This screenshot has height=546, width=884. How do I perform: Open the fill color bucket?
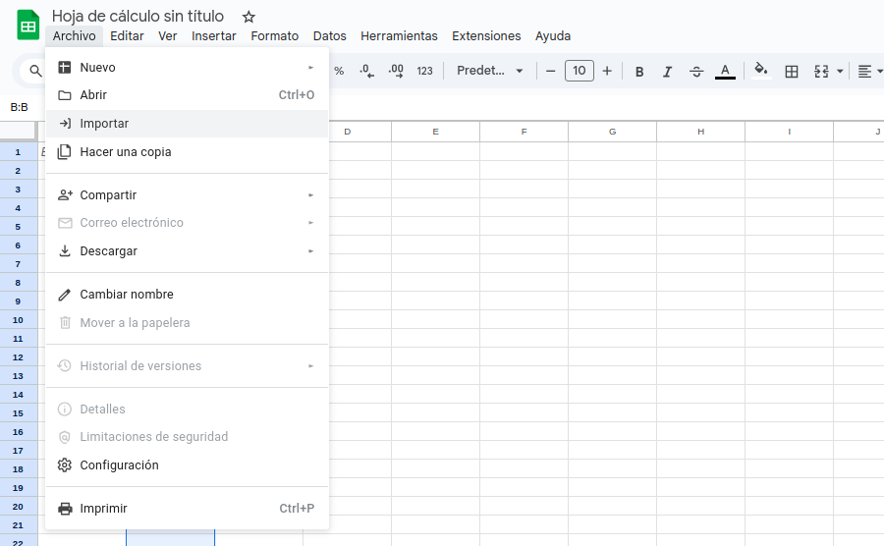(760, 71)
